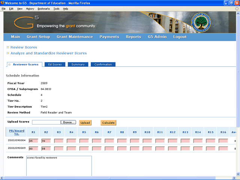Open Analyze and Standardize Reviewer Scores link
Viewport: 240px width, 180px height.
click(48, 53)
